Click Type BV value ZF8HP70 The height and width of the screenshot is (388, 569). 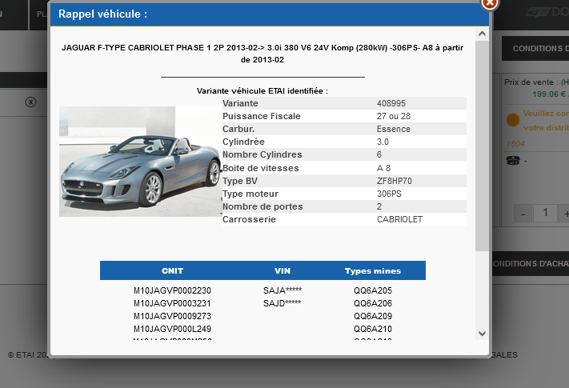[x=395, y=181]
